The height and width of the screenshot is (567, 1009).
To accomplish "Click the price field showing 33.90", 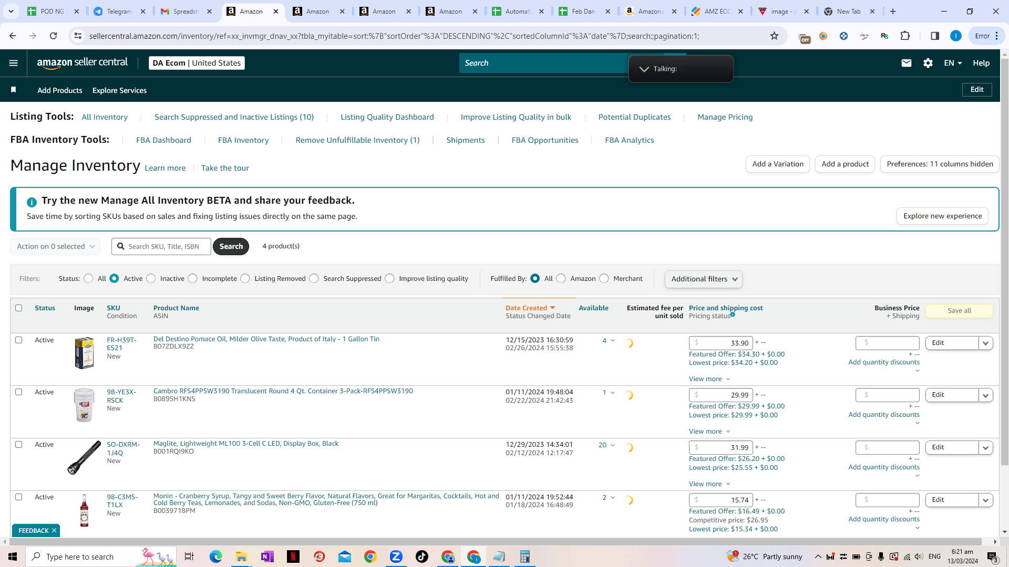I will (x=721, y=343).
